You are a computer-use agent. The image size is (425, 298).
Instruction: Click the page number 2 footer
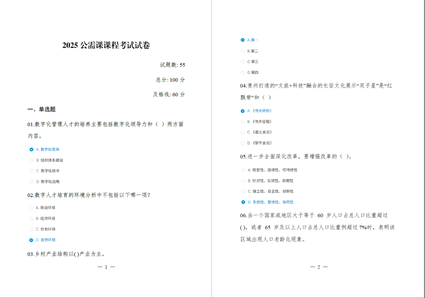pos(319,267)
